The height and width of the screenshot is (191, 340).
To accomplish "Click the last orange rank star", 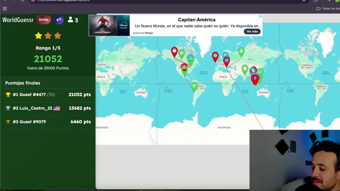I will 58,36.
